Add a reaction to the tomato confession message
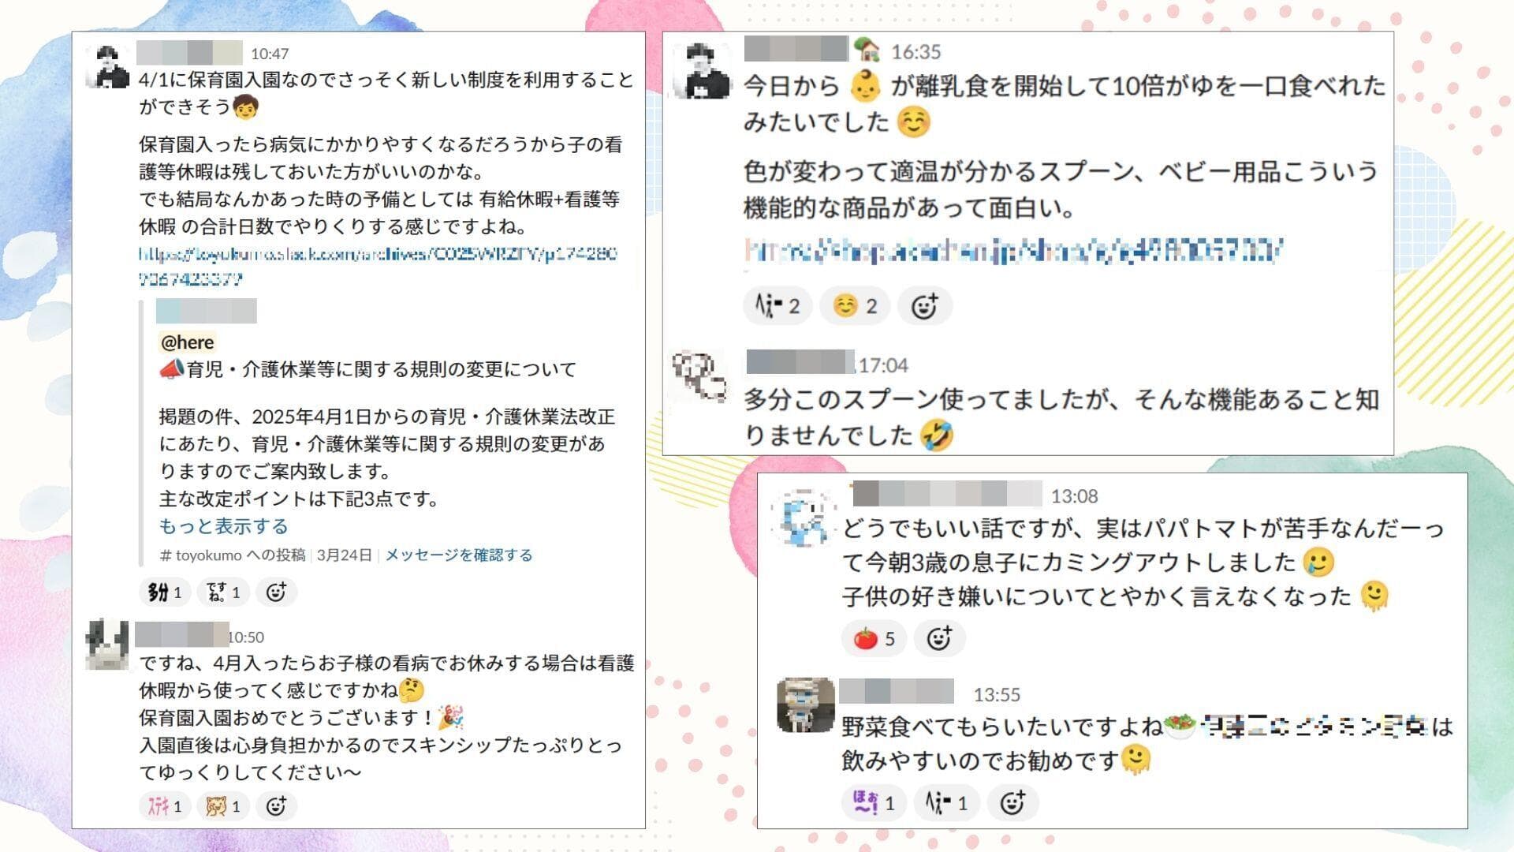The height and width of the screenshot is (852, 1514). [x=939, y=638]
